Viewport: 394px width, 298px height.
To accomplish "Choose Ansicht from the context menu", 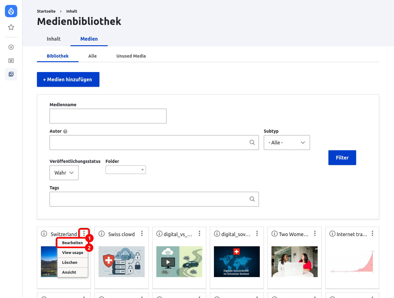I will coord(72,272).
